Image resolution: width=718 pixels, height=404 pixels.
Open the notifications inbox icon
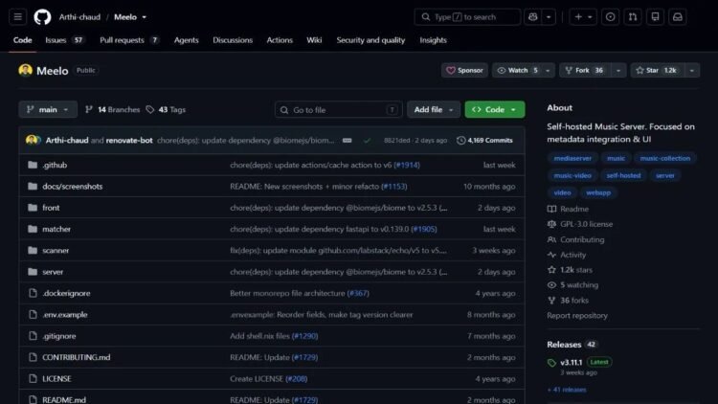[x=678, y=17]
